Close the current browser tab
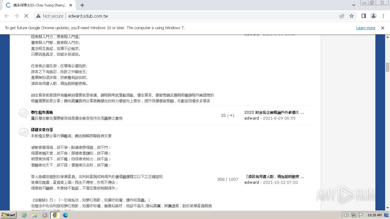This screenshot has height=219, width=390. tap(71, 5)
